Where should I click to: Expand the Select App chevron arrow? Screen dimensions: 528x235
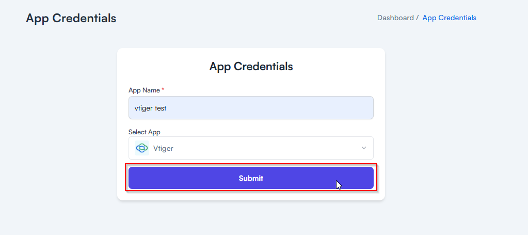coord(364,148)
